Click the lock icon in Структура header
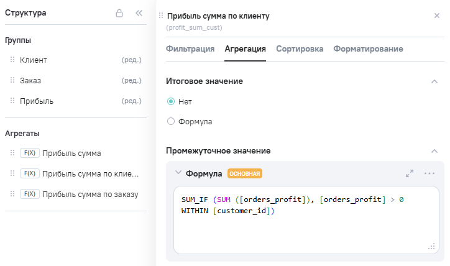 [119, 13]
